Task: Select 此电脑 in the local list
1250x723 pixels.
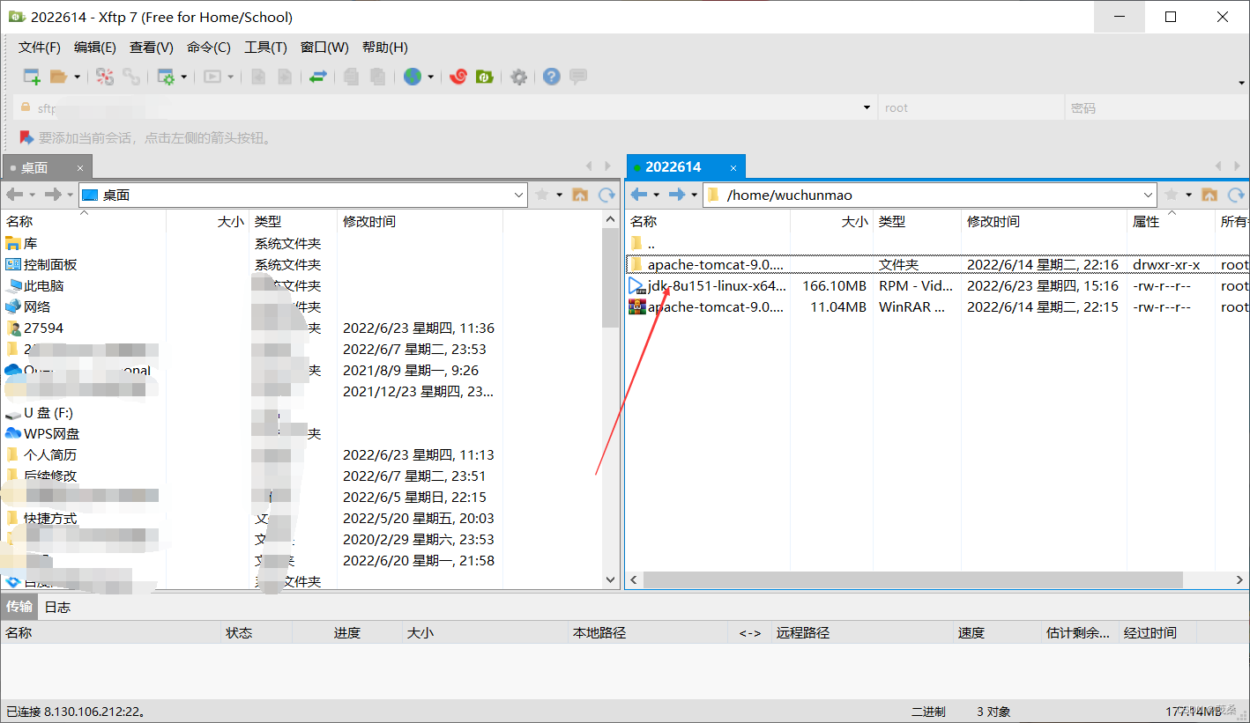Action: (44, 285)
